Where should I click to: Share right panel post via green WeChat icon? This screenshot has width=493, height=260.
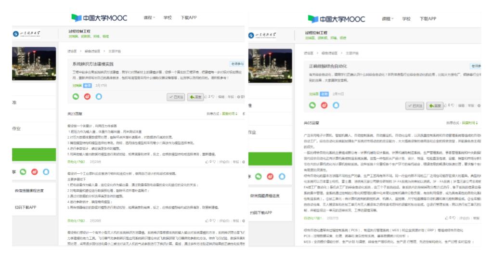coord(312,105)
